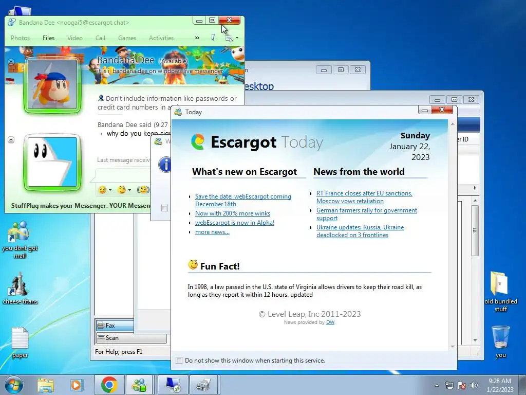Open RT France closes after EU sanctions article
526x395 pixels.
(364, 197)
